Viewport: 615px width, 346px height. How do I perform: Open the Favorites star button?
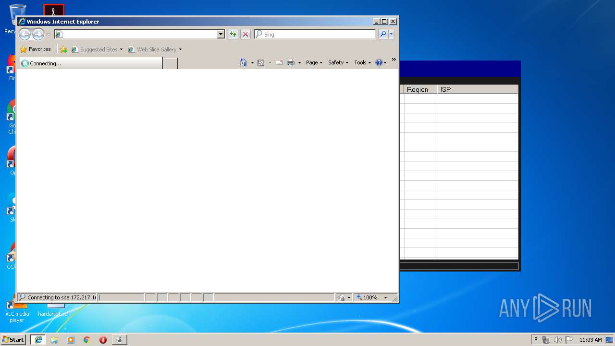coord(35,49)
